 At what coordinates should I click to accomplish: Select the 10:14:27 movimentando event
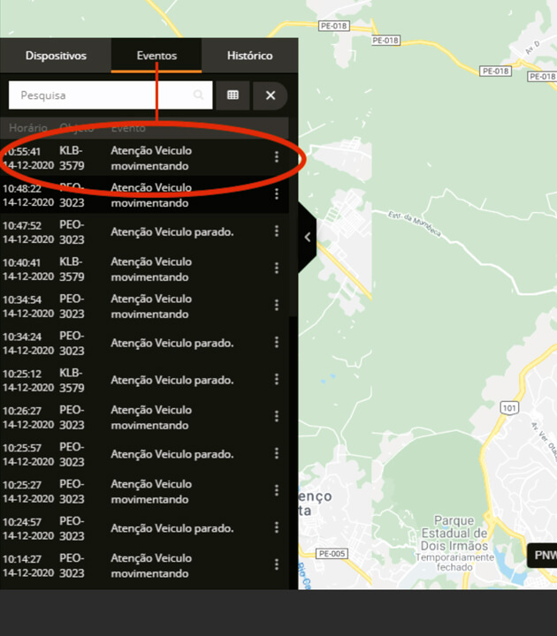click(144, 565)
